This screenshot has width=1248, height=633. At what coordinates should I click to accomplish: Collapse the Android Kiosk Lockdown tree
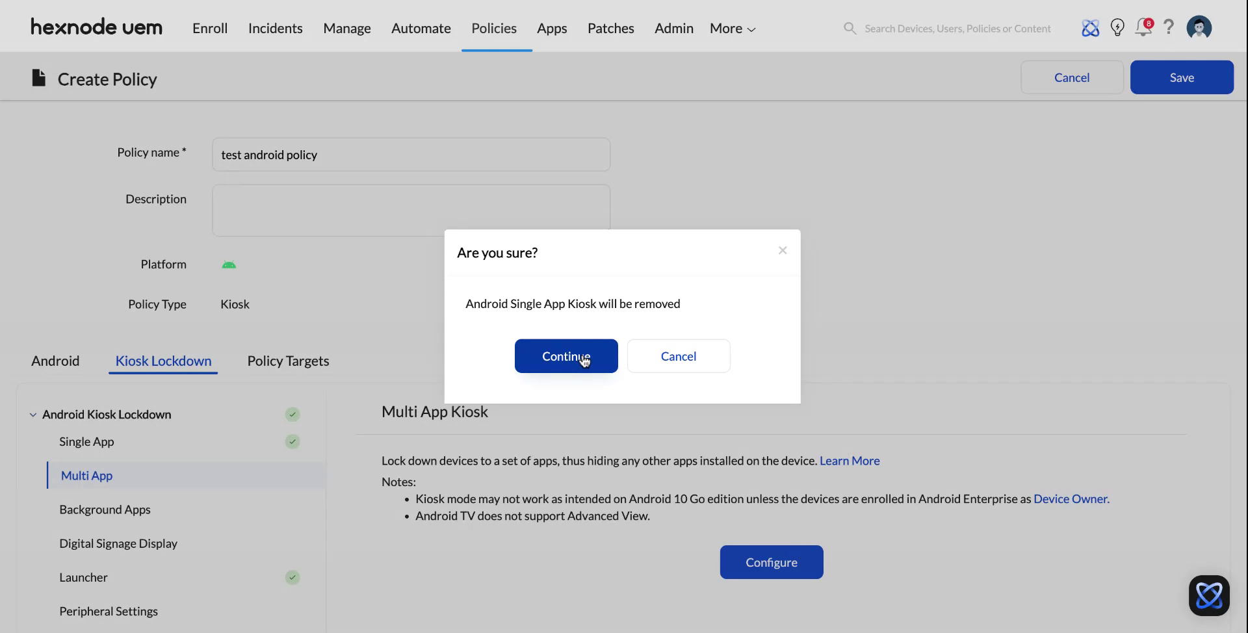pos(32,414)
